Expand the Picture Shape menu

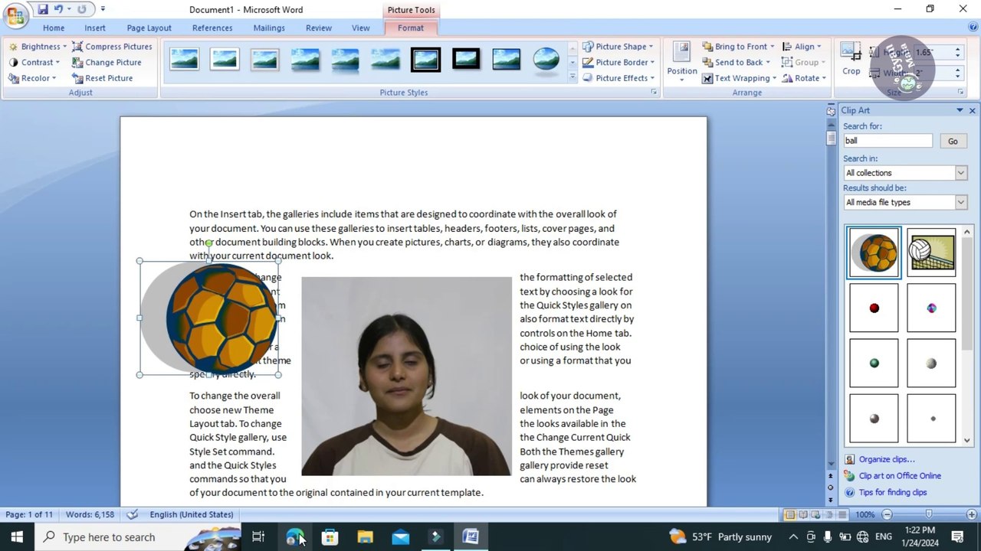618,47
